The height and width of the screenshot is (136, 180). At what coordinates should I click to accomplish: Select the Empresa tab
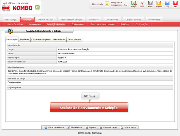click(x=27, y=20)
